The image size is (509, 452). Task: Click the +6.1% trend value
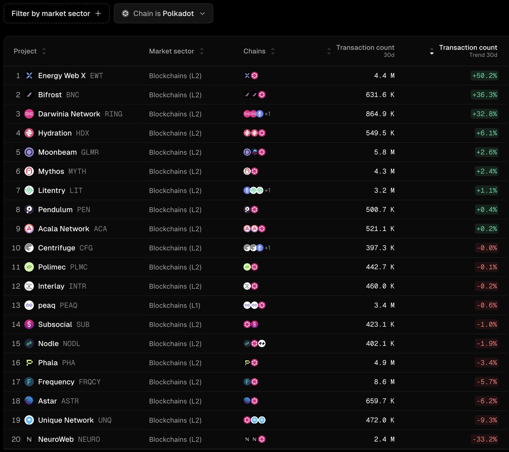tap(487, 133)
